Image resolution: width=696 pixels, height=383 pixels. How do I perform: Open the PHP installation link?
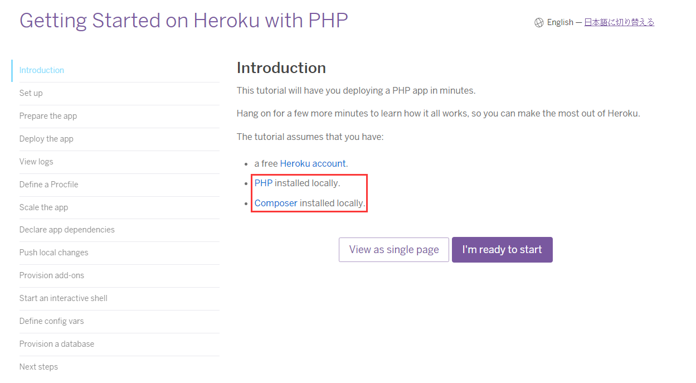(x=264, y=183)
